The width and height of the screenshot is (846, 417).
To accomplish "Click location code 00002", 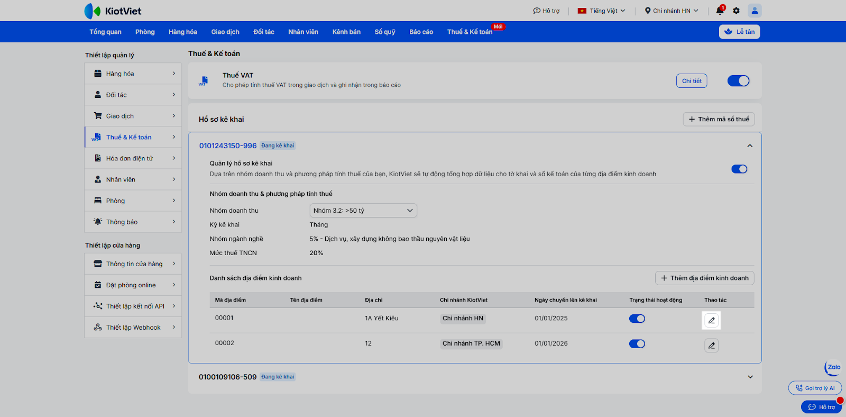I will pyautogui.click(x=224, y=343).
